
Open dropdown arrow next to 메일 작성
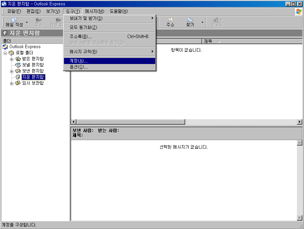[x=27, y=22]
